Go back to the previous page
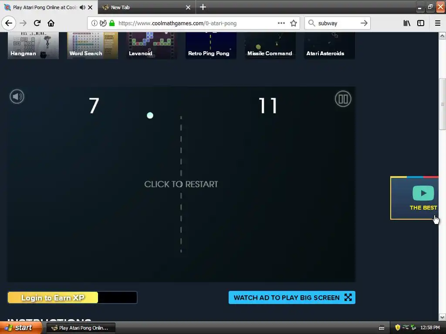The height and width of the screenshot is (334, 446). click(x=9, y=23)
